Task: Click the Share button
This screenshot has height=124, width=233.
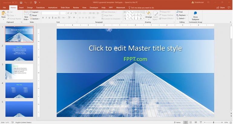Action: tap(221, 7)
